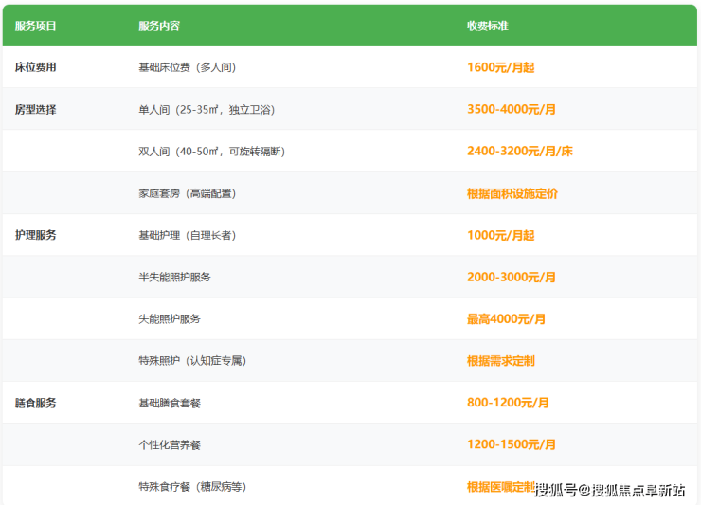Click the 2400-3200元/月/床 double room price
This screenshot has width=701, height=505.
click(x=520, y=152)
